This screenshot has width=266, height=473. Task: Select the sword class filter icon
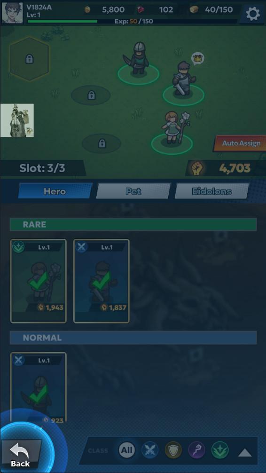[150, 450]
